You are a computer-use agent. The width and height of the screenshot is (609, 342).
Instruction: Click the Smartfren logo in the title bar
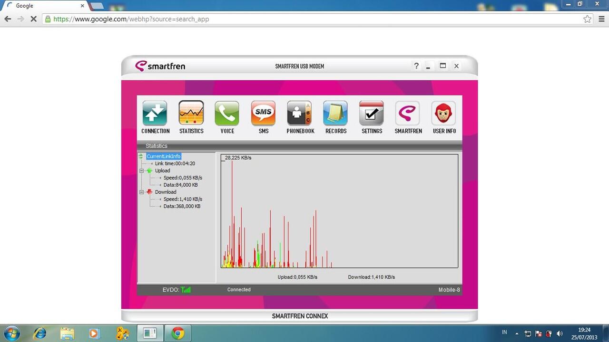coord(160,66)
